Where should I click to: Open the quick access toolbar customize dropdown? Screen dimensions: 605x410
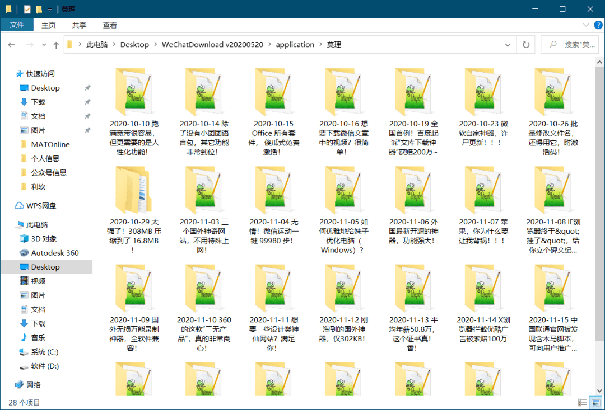pyautogui.click(x=50, y=10)
